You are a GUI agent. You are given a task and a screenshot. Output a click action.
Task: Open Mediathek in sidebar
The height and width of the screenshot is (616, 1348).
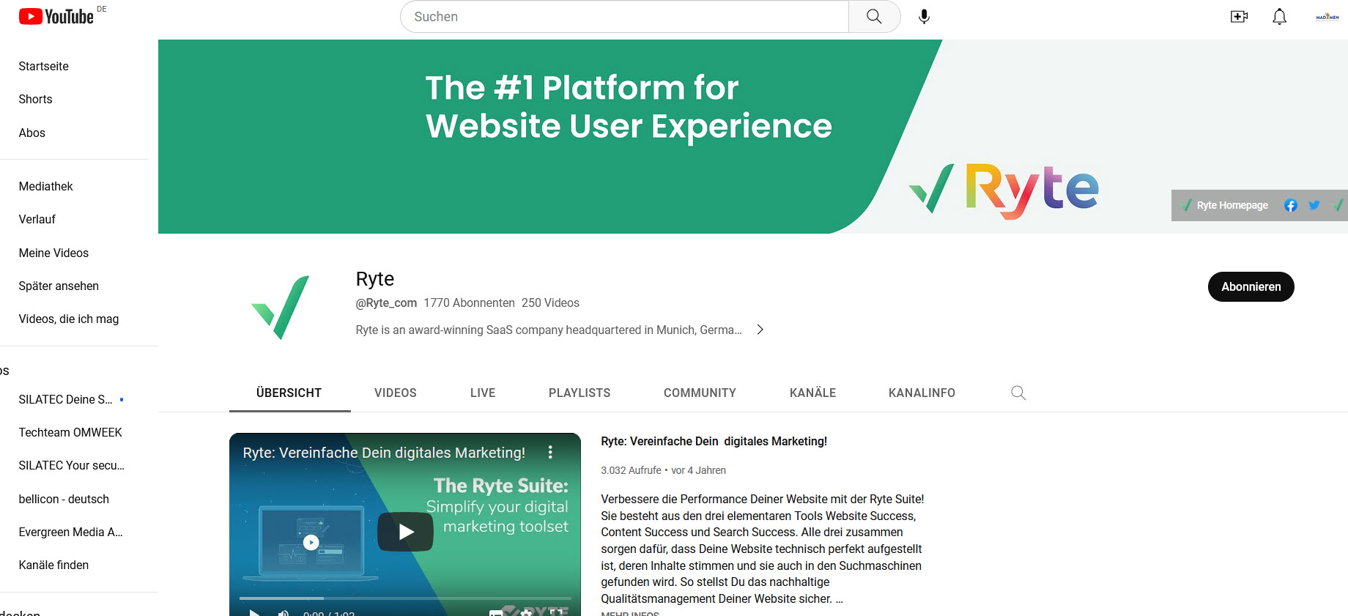click(x=46, y=186)
